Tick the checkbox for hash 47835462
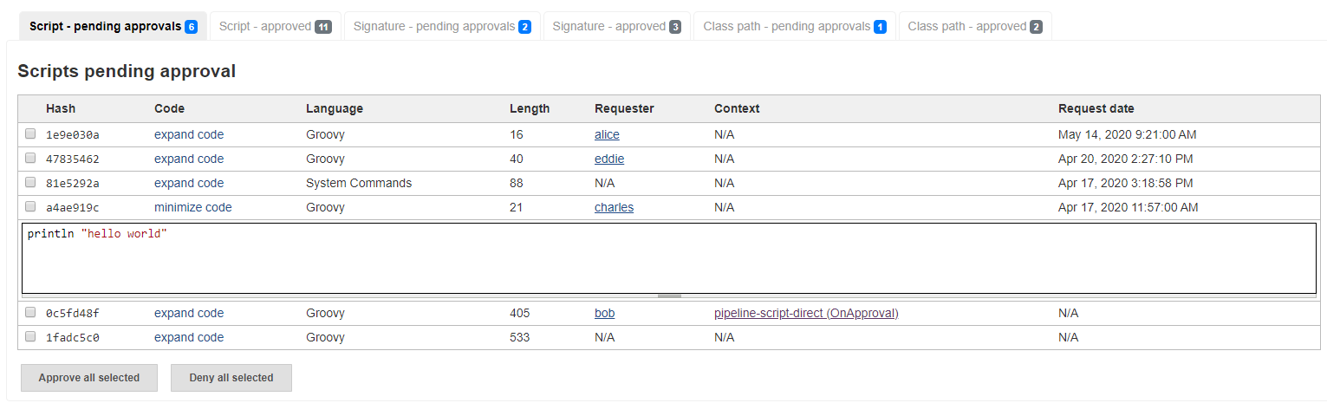This screenshot has height=403, width=1327. (30, 159)
